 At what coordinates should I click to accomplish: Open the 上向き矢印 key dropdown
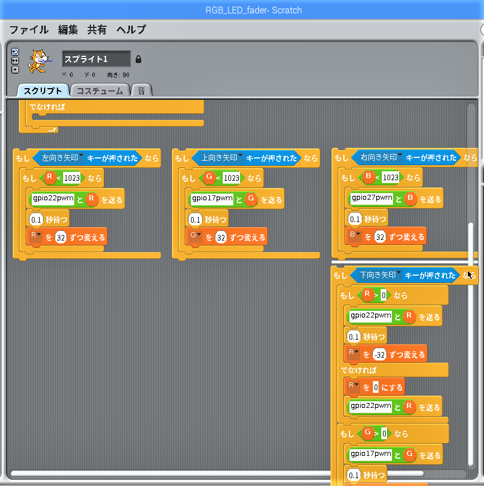241,156
